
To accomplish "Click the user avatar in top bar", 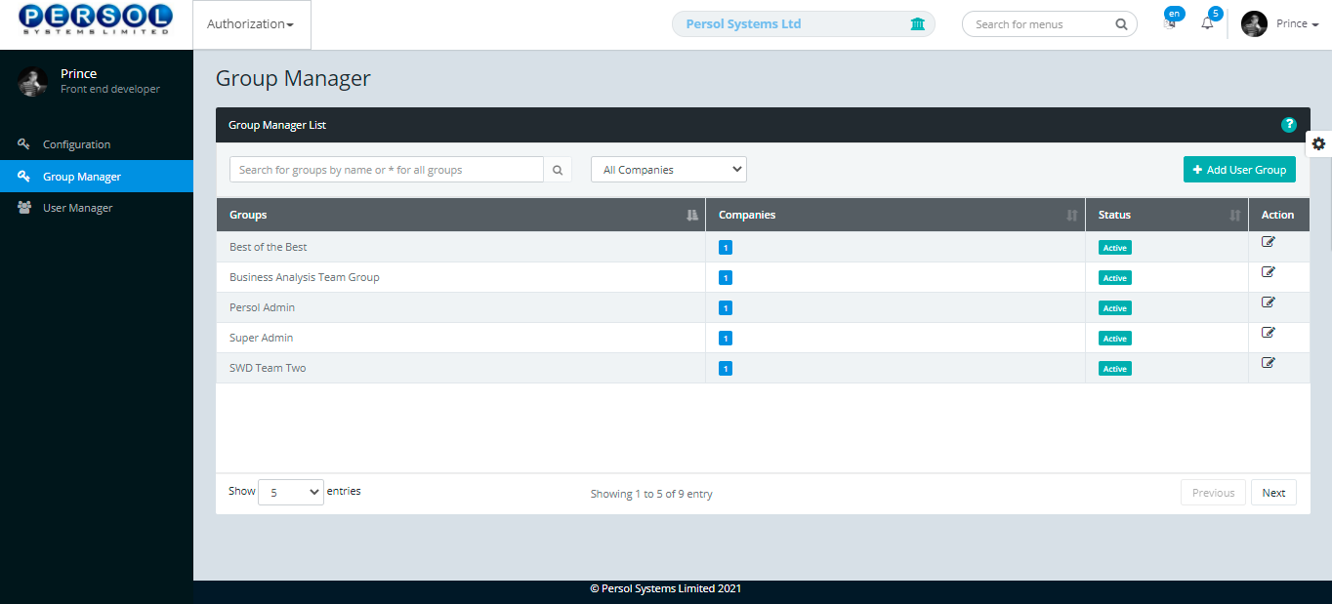I will click(x=1254, y=24).
